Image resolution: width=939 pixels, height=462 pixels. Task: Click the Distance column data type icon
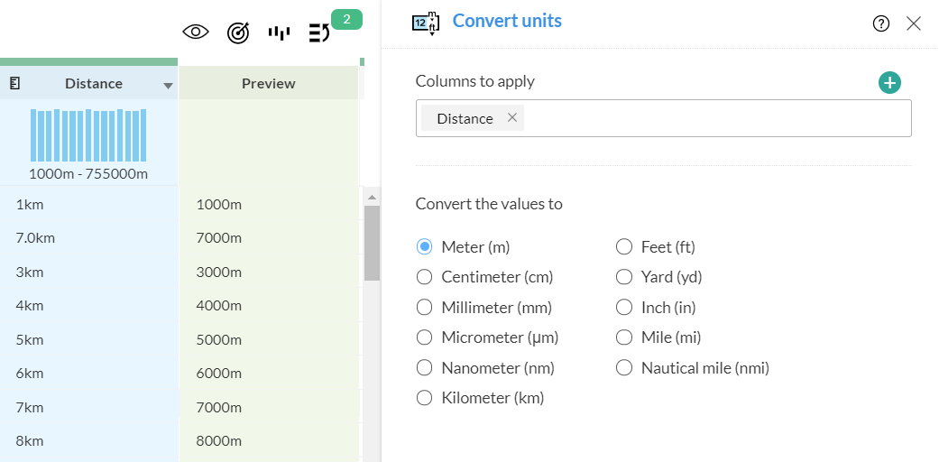pos(15,83)
